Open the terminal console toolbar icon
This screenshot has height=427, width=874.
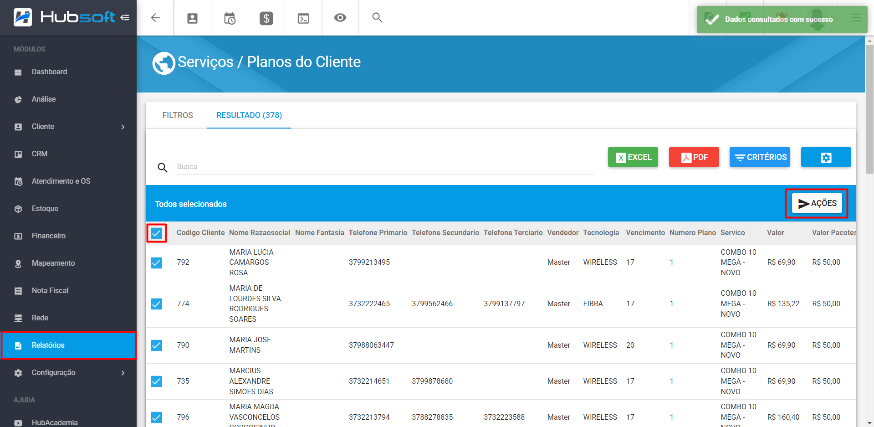tap(303, 18)
